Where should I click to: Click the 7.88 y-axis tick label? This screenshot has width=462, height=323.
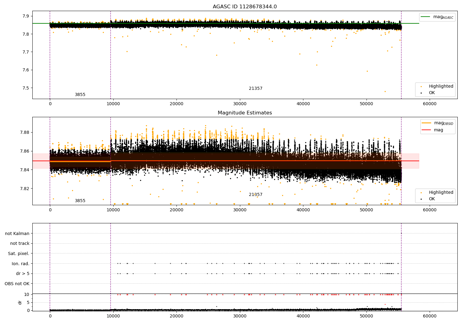[x=25, y=132]
